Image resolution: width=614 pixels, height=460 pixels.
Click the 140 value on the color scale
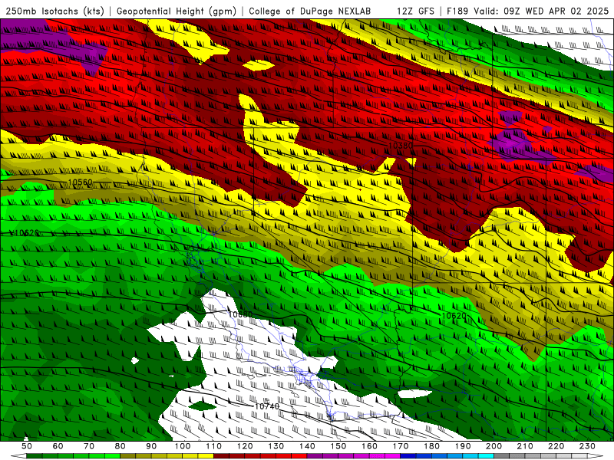(307, 446)
